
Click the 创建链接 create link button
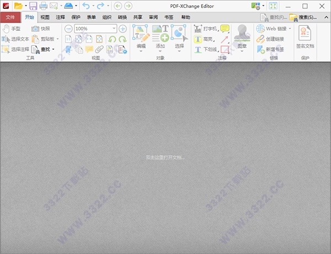[x=270, y=39]
